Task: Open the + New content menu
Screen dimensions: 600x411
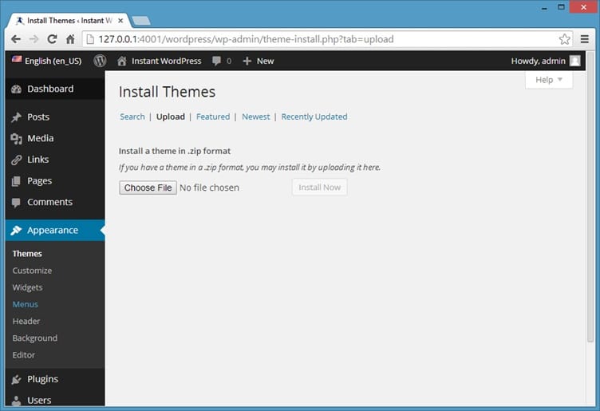Action: tap(258, 61)
